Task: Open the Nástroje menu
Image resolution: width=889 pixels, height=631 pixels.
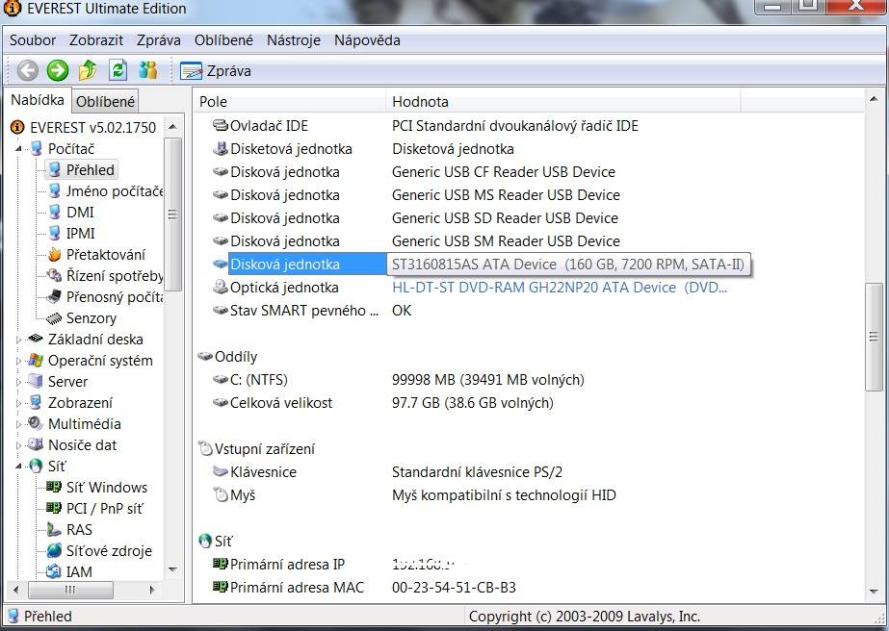Action: click(x=293, y=40)
